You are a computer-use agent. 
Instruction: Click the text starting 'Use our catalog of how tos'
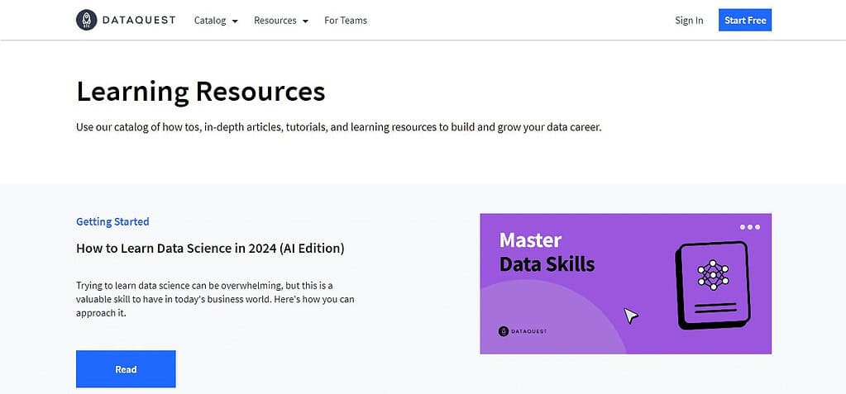[338, 128]
